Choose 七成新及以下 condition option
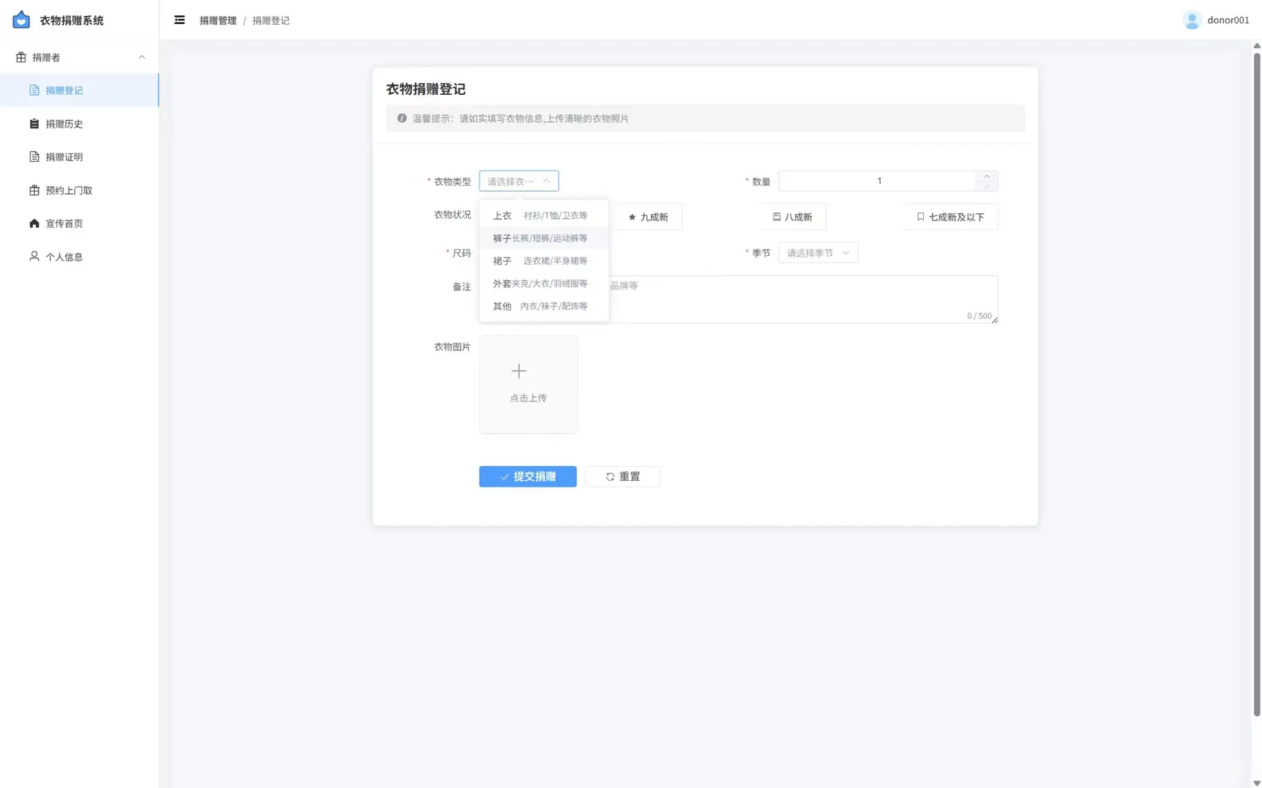This screenshot has width=1262, height=788. 949,217
